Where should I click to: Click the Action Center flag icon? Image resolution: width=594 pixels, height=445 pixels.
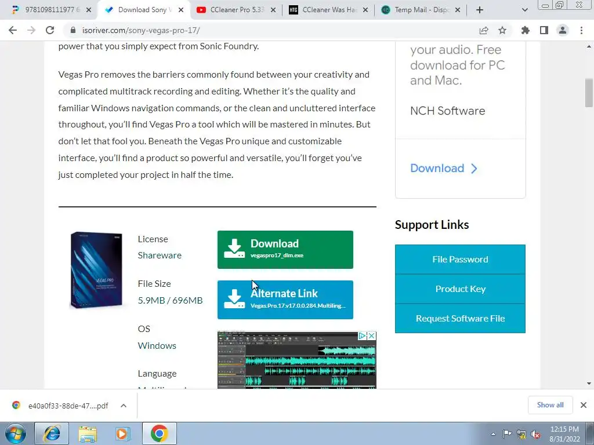coord(507,434)
